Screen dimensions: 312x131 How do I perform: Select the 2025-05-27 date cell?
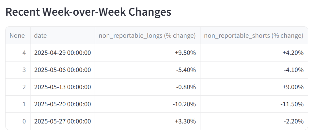click(x=62, y=121)
